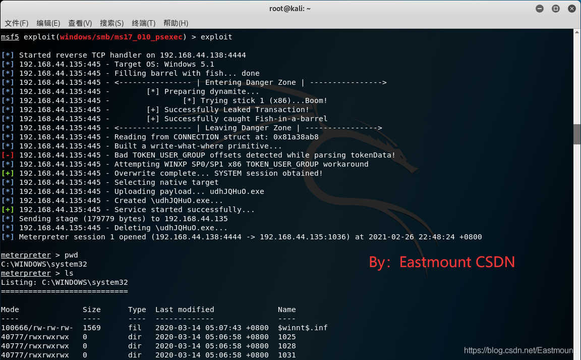The height and width of the screenshot is (360, 581).
Task: Open the 文件(F) menu
Action: 16,23
